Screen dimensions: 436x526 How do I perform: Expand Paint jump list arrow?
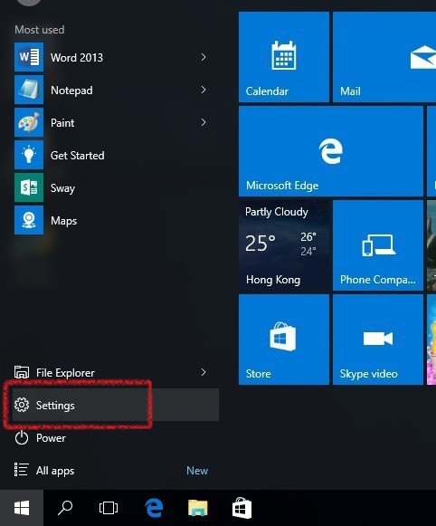pyautogui.click(x=204, y=122)
